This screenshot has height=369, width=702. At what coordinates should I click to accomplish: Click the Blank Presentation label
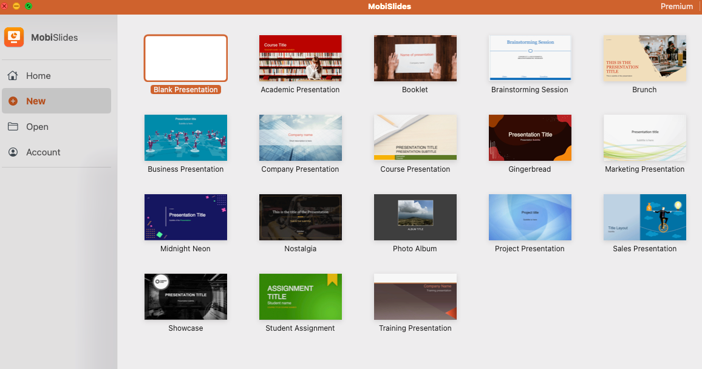(185, 90)
